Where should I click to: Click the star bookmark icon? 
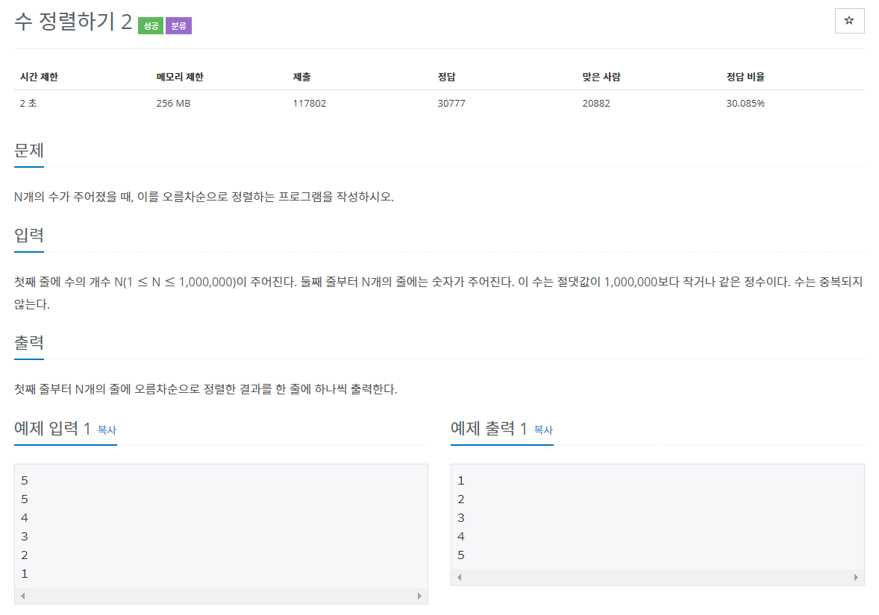point(849,21)
